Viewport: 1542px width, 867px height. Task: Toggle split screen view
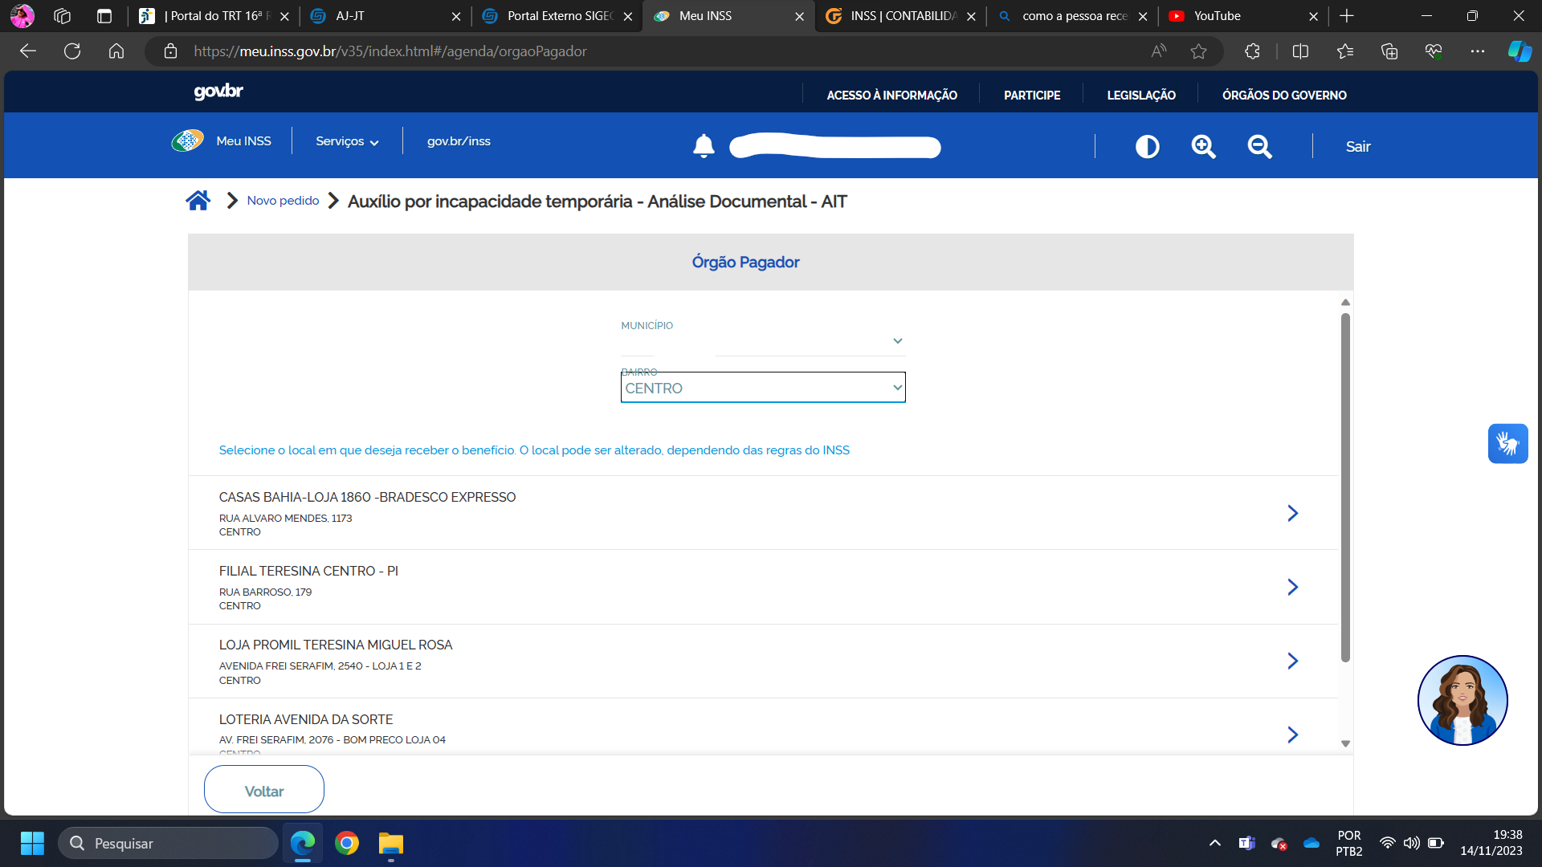tap(1300, 51)
